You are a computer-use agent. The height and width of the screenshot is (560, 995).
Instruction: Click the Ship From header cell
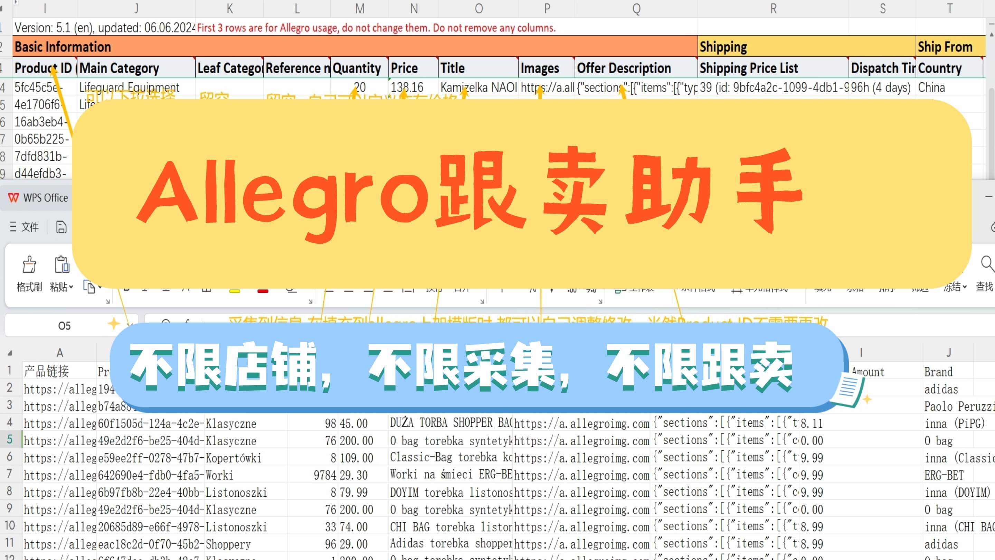pos(950,47)
